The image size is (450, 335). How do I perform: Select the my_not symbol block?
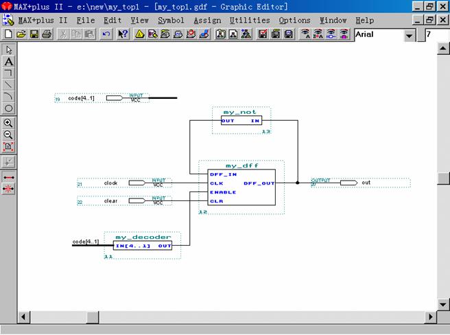click(x=241, y=120)
